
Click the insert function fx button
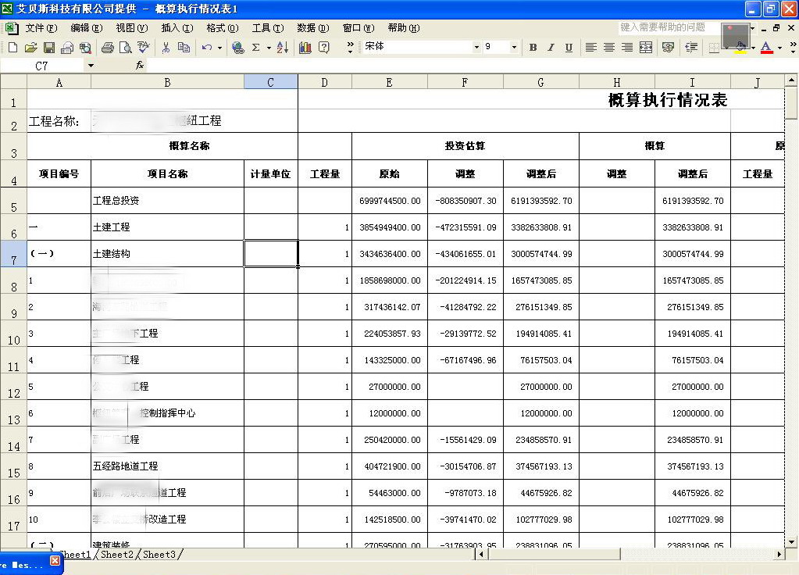(x=140, y=66)
